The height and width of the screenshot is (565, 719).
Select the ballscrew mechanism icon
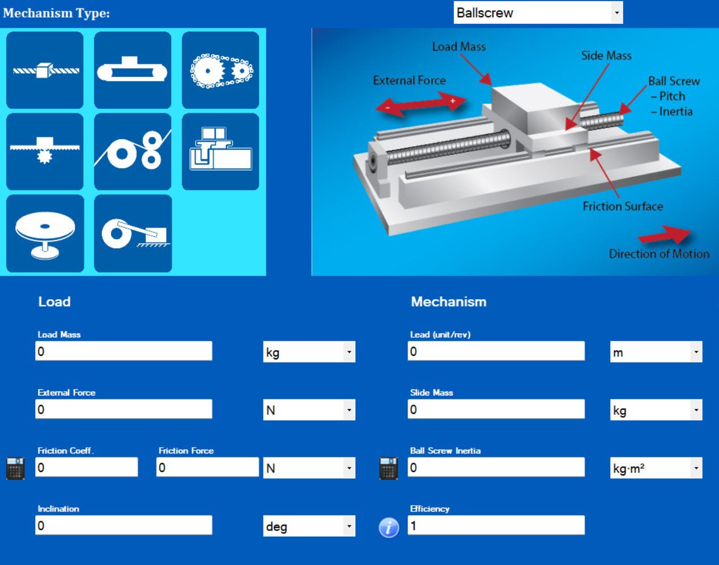point(45,70)
